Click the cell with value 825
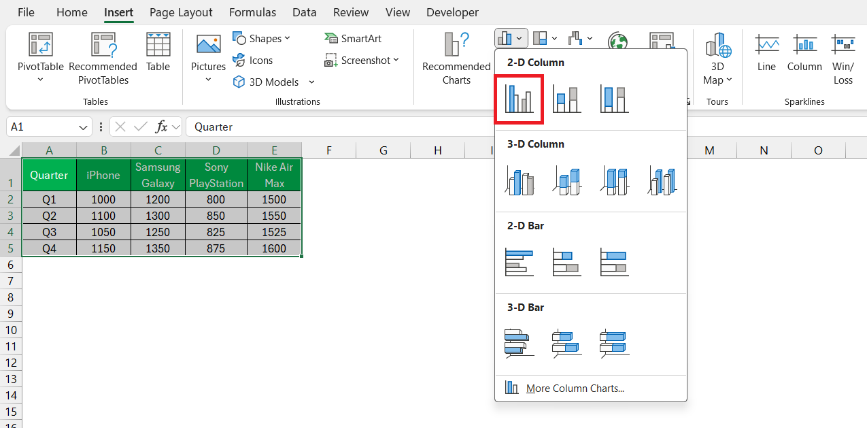This screenshot has width=867, height=428. tap(216, 232)
